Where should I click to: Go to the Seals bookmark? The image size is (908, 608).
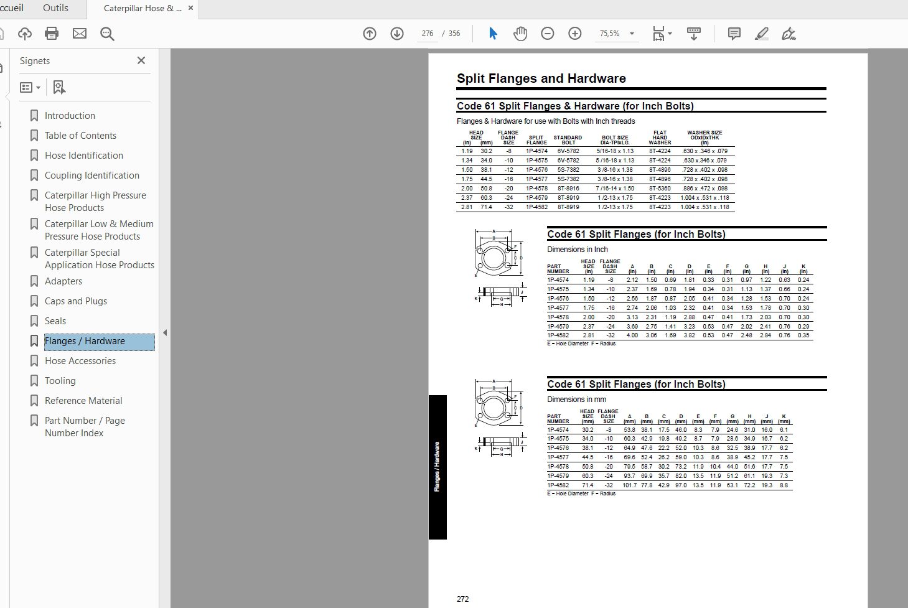(55, 321)
